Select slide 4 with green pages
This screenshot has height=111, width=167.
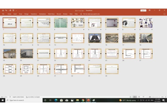pos(61,23)
